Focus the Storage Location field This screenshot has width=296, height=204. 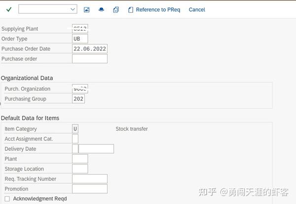[x=80, y=169]
